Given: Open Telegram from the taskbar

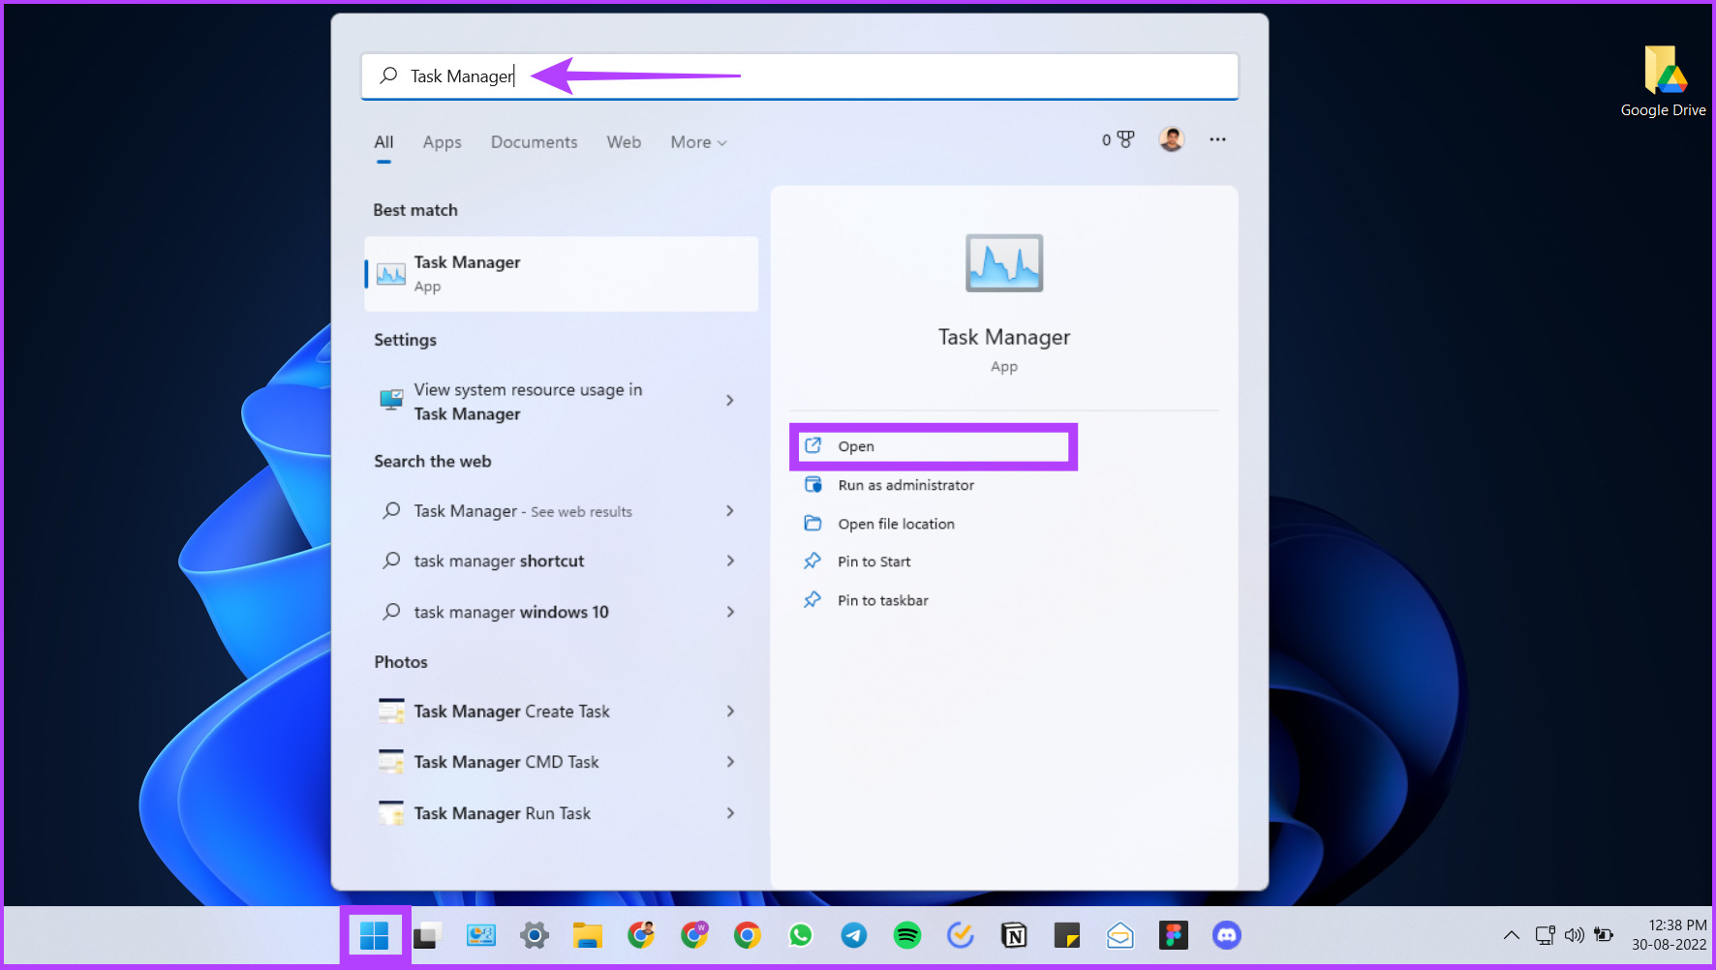Looking at the screenshot, I should [854, 935].
